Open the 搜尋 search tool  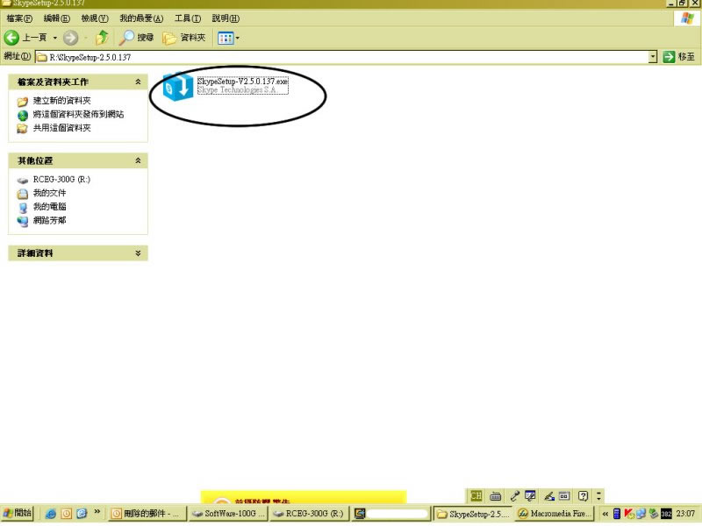pyautogui.click(x=136, y=38)
